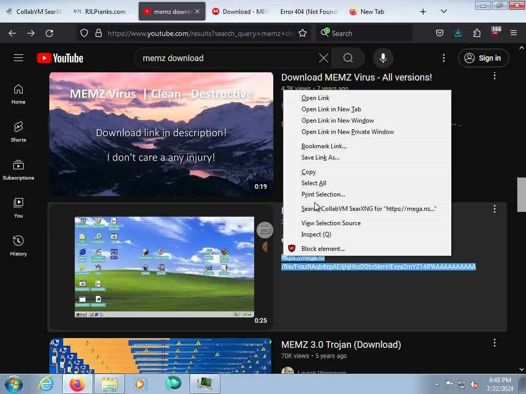
Task: Sign in to YouTube
Action: pyautogui.click(x=483, y=58)
